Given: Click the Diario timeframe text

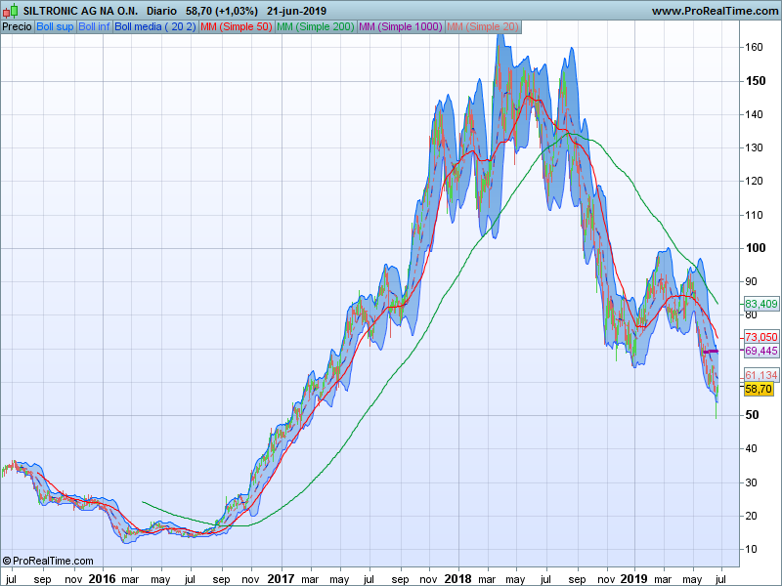Looking at the screenshot, I should click(161, 11).
